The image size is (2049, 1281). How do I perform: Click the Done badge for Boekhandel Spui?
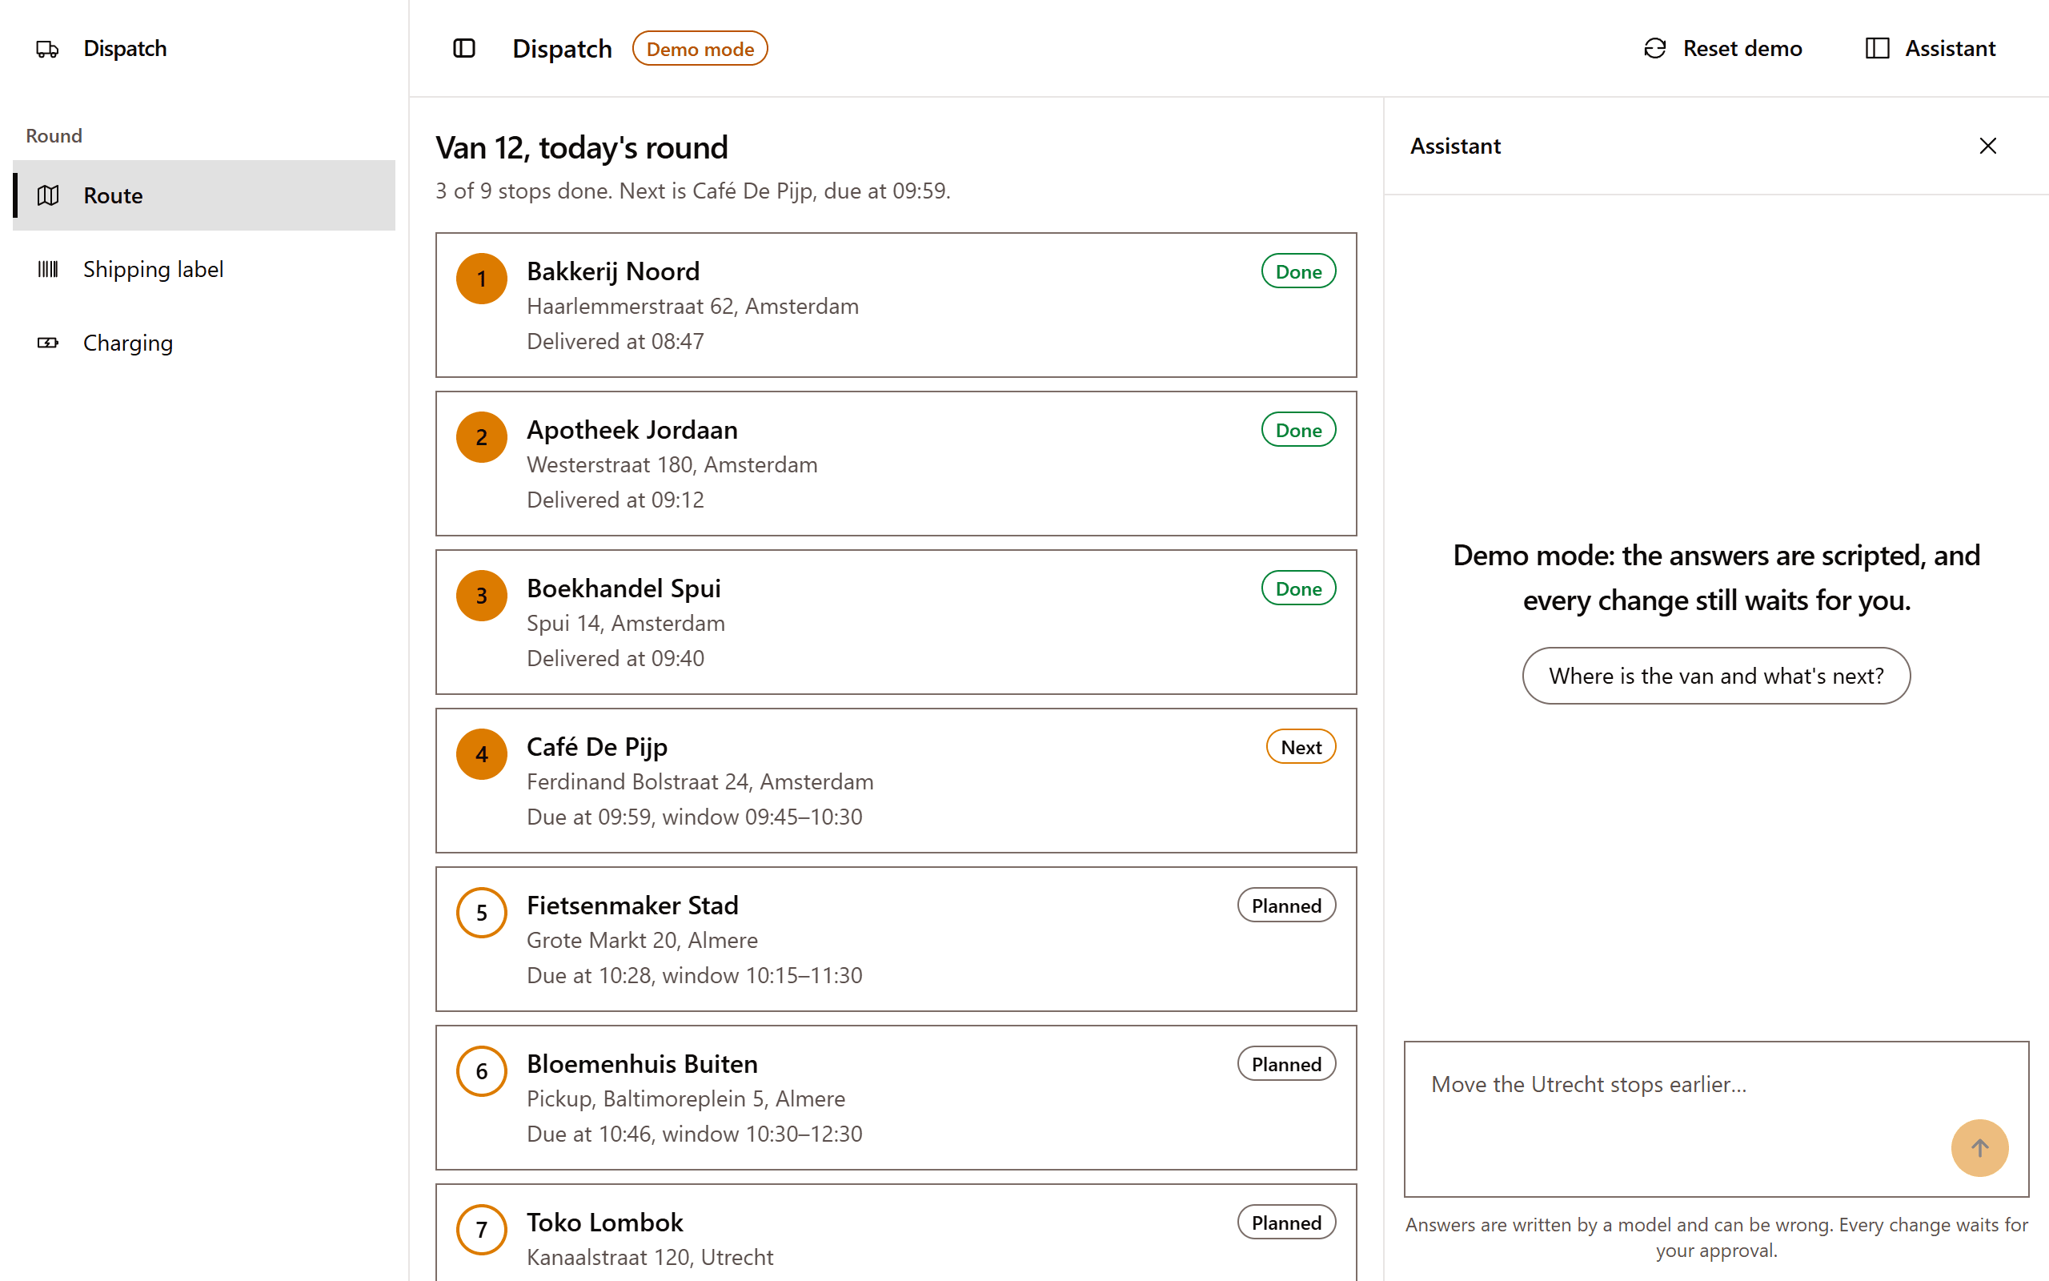click(1298, 588)
